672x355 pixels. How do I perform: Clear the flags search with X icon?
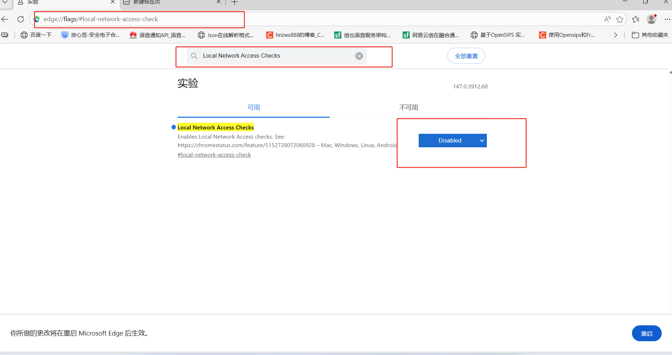pos(359,56)
